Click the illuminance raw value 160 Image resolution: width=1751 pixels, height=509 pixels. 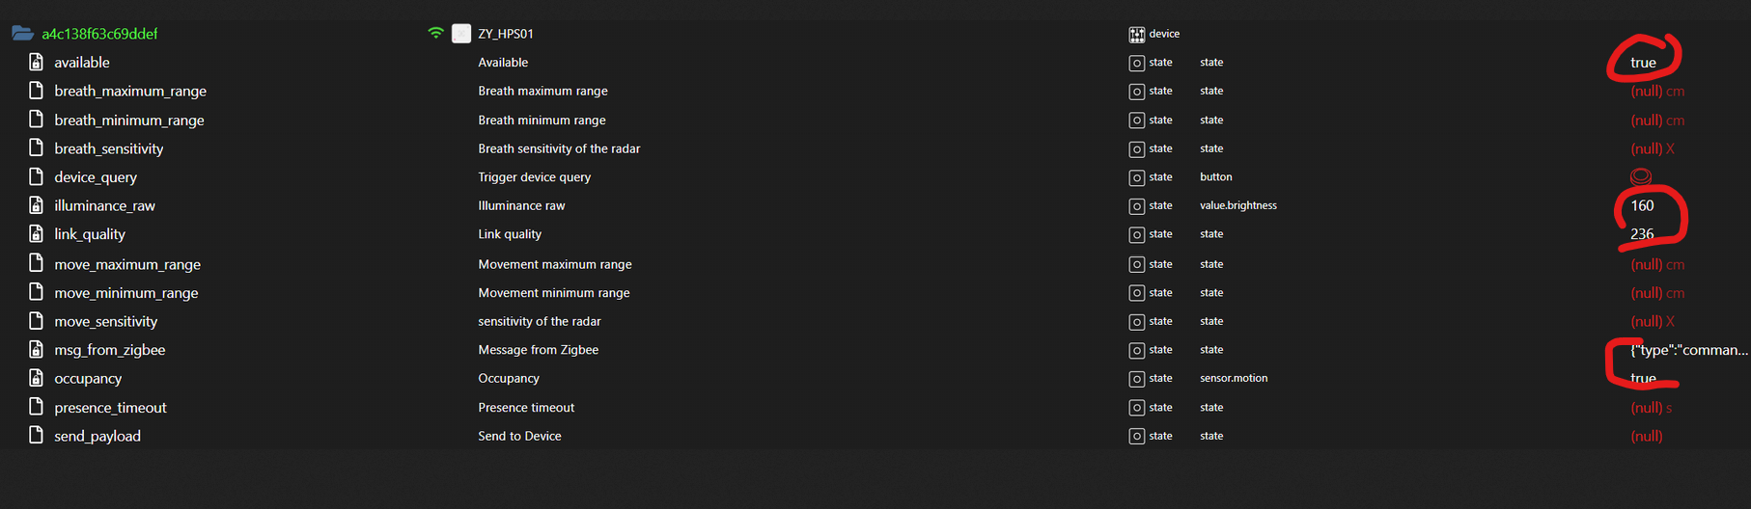pos(1642,205)
